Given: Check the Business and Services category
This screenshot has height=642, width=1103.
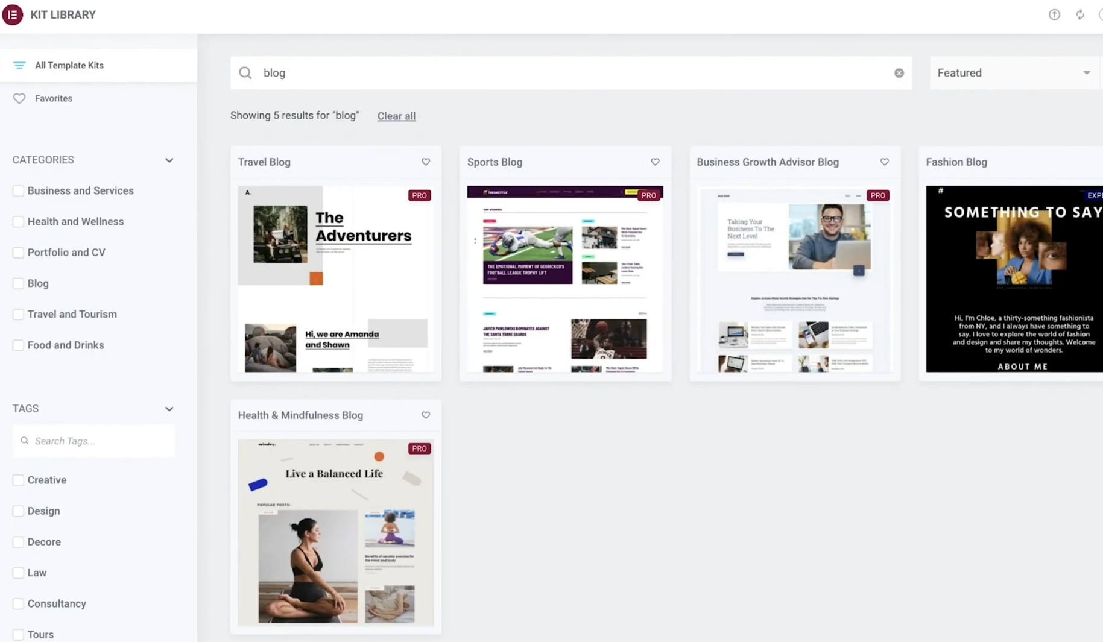Looking at the screenshot, I should tap(18, 190).
